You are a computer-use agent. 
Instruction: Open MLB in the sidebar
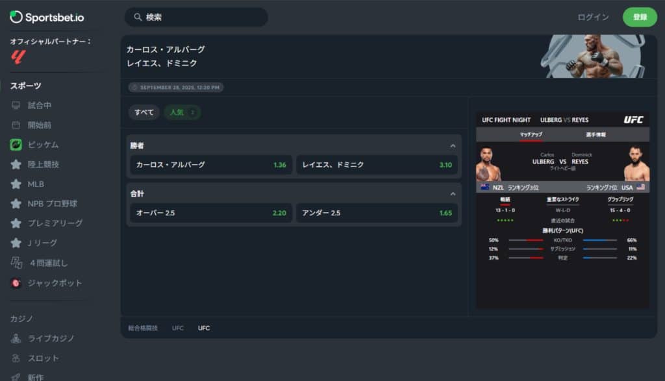[36, 184]
